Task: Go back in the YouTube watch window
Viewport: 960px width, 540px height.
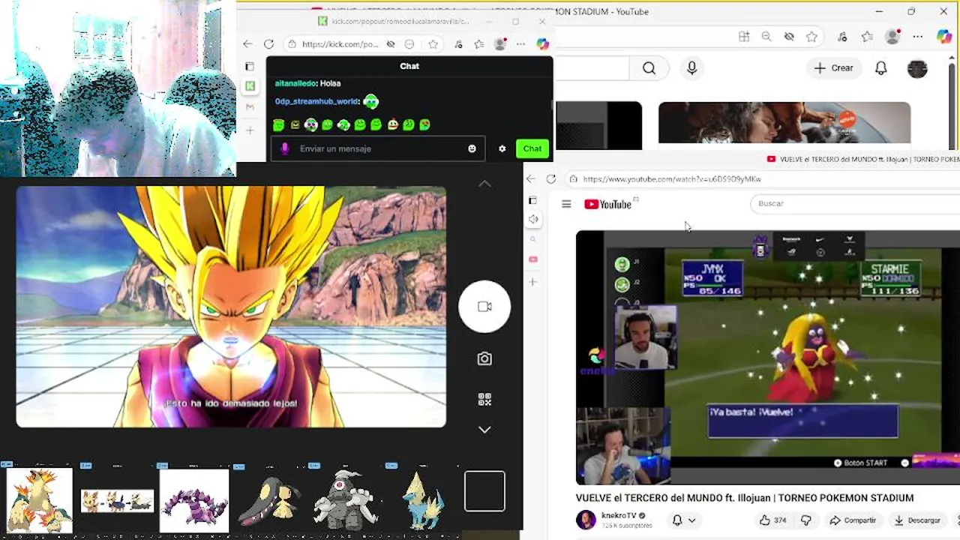Action: [531, 179]
